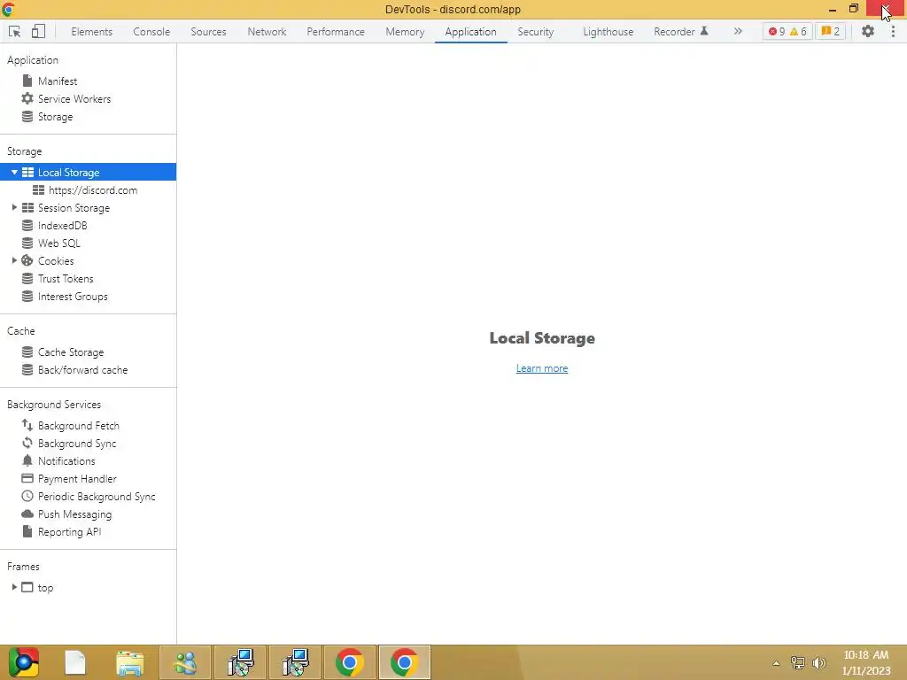
Task: Click the Background Fetch arrows icon
Action: (27, 425)
